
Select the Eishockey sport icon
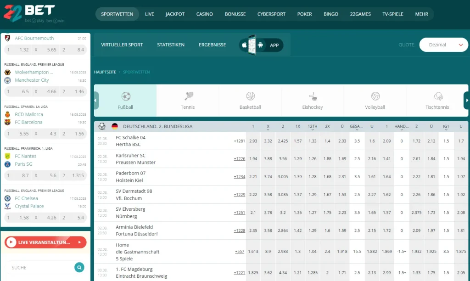[x=313, y=96]
